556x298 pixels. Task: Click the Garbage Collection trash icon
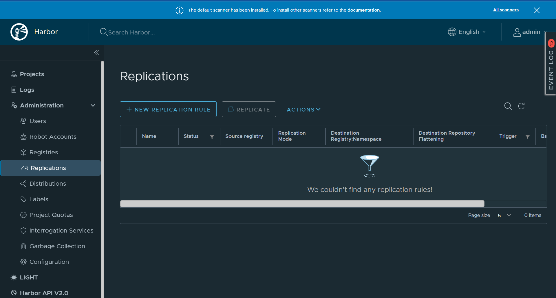23,246
